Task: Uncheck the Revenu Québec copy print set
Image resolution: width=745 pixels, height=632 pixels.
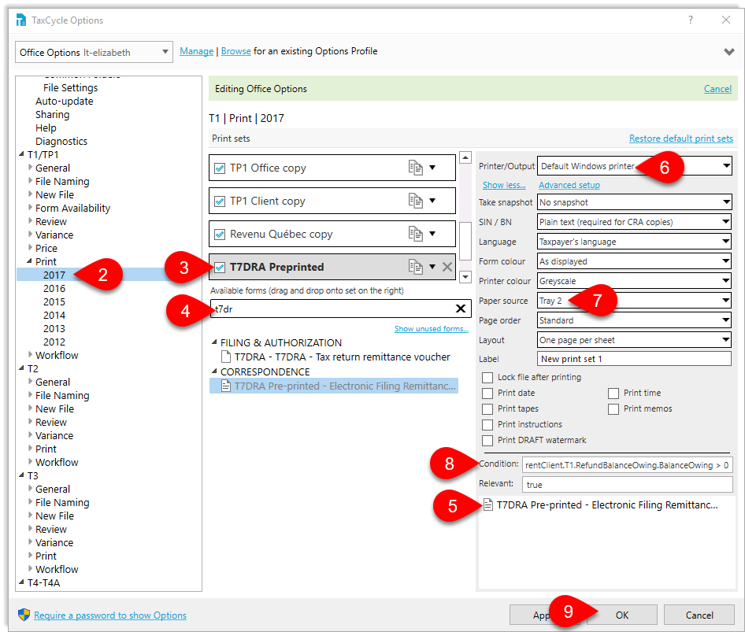Action: point(220,234)
